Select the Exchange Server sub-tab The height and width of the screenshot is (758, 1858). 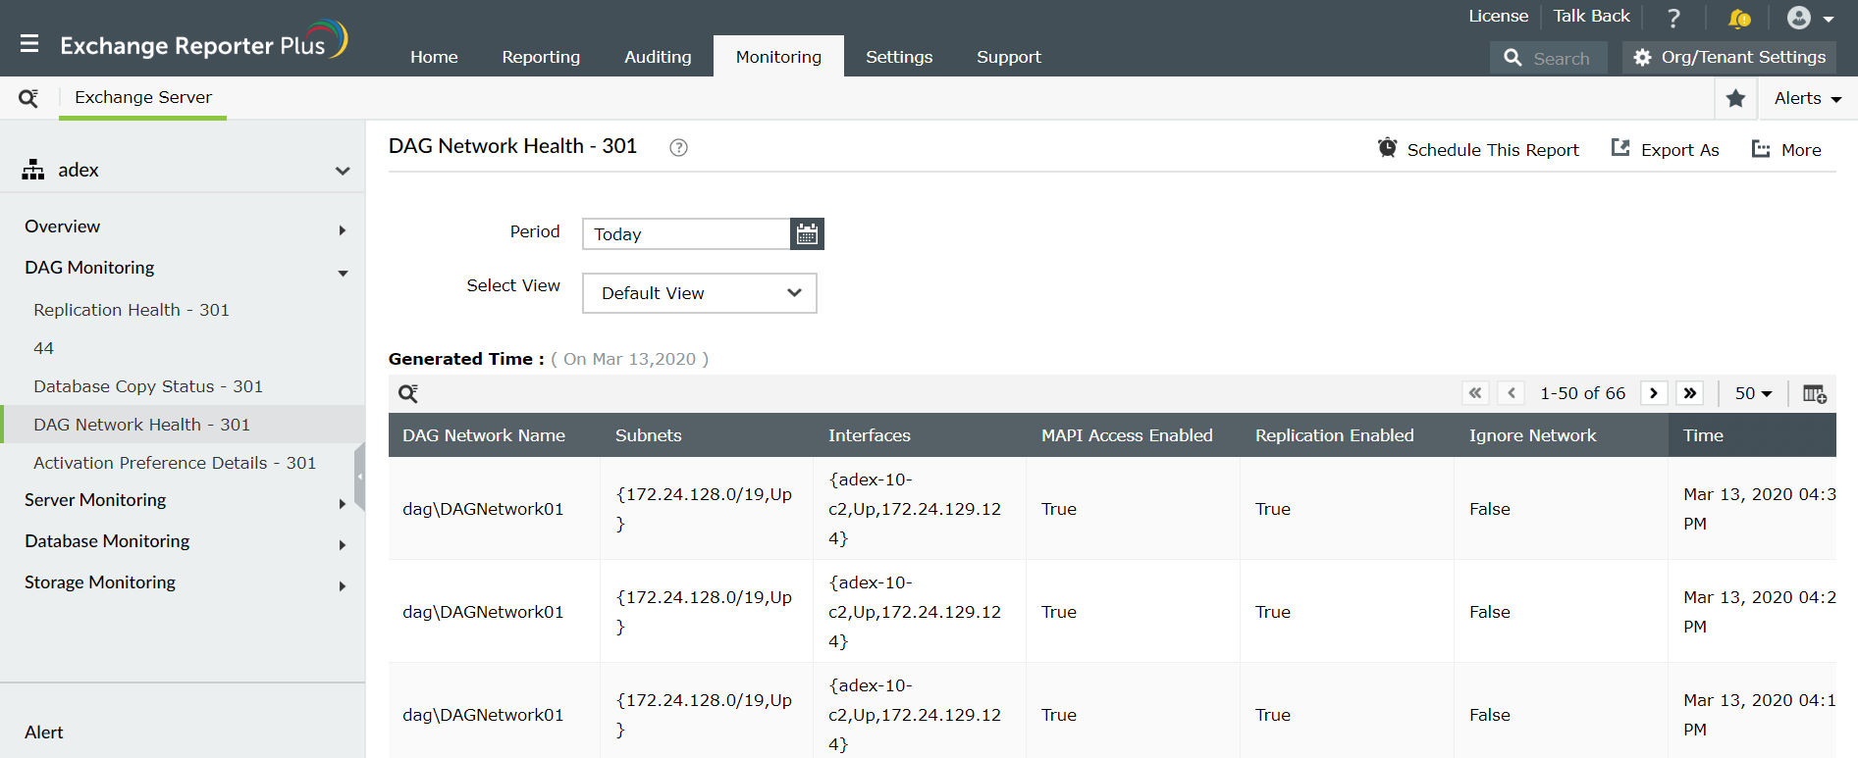coord(143,97)
